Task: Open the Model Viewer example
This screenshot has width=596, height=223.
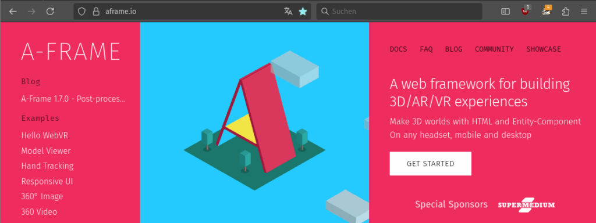Action: [46, 151]
